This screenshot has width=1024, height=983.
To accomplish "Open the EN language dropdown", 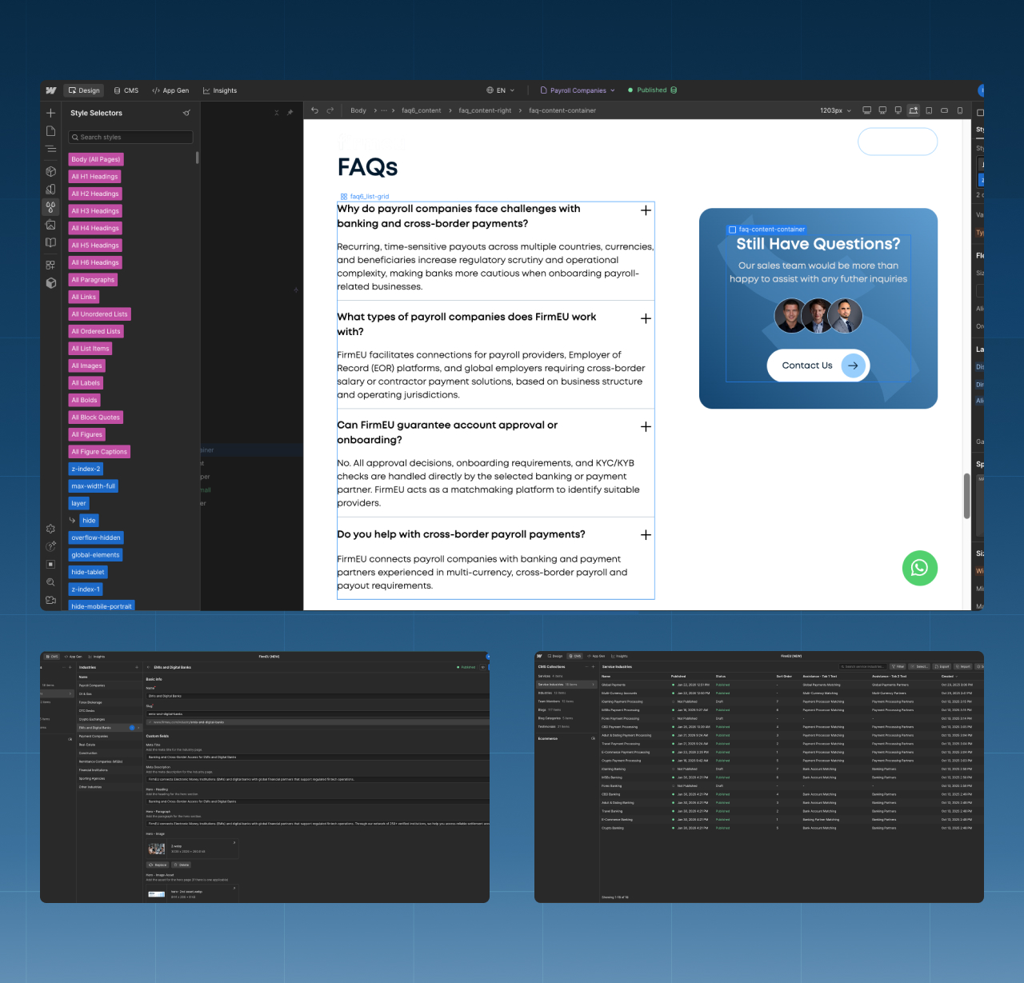I will click(x=502, y=90).
